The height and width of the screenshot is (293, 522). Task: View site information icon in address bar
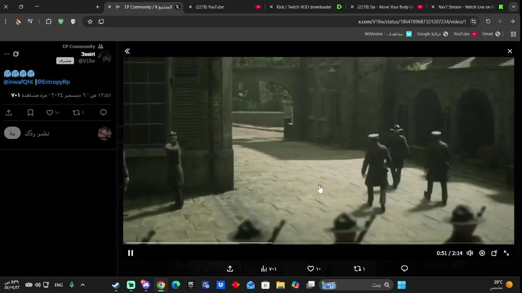click(473, 22)
